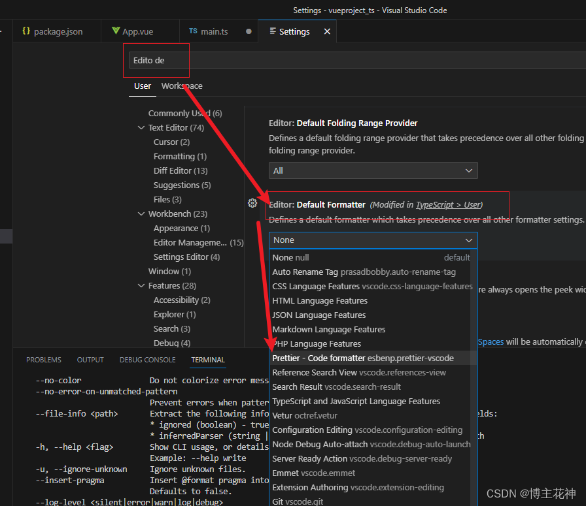
Task: Open Cursor (2) settings section
Action: tap(171, 142)
